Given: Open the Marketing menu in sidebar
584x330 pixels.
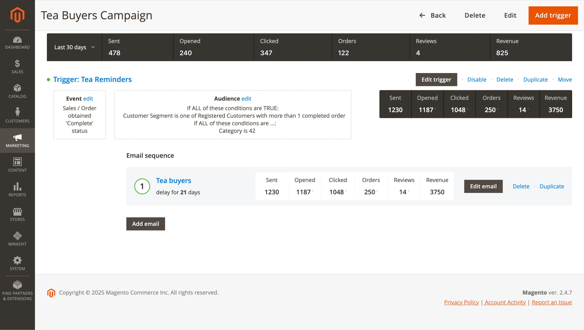Looking at the screenshot, I should [17, 141].
